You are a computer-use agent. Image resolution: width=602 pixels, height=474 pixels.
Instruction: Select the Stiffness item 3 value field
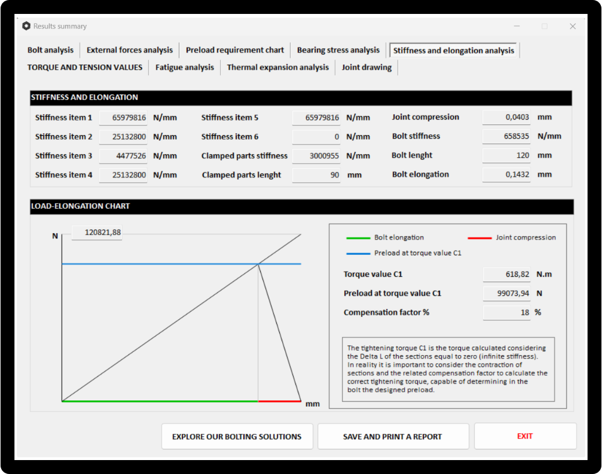(123, 156)
